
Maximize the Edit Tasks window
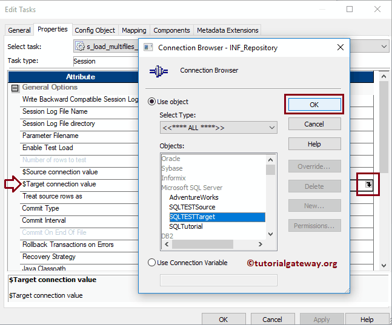click(x=350, y=9)
